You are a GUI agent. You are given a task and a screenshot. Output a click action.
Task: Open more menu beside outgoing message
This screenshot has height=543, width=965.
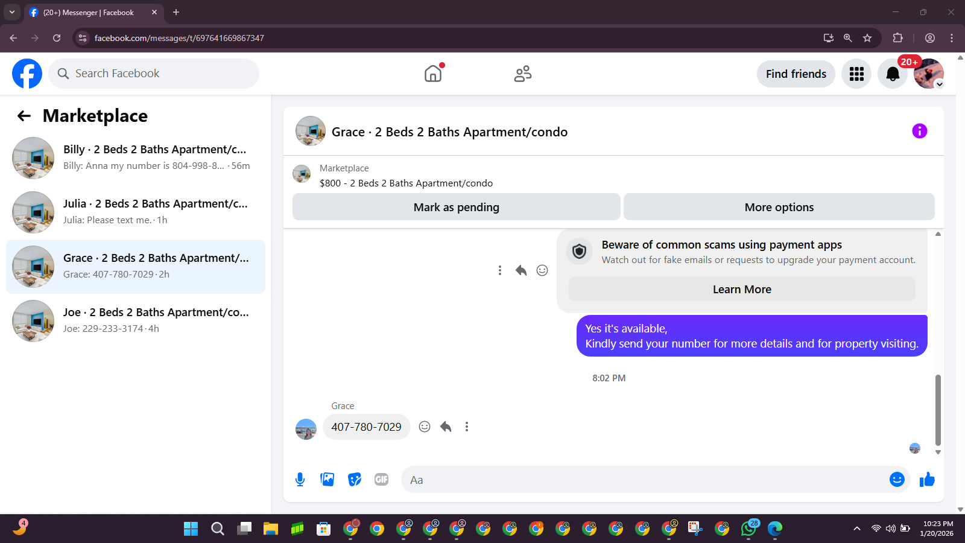click(x=499, y=270)
